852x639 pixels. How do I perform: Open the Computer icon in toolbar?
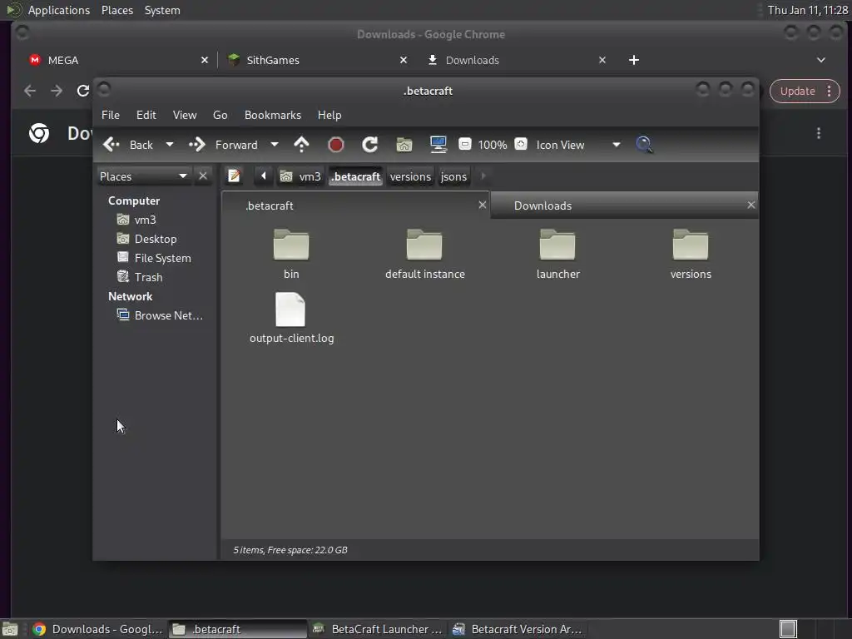click(438, 145)
